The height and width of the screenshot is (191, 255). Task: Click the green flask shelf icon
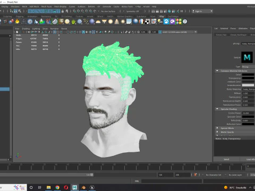(x=42, y=22)
